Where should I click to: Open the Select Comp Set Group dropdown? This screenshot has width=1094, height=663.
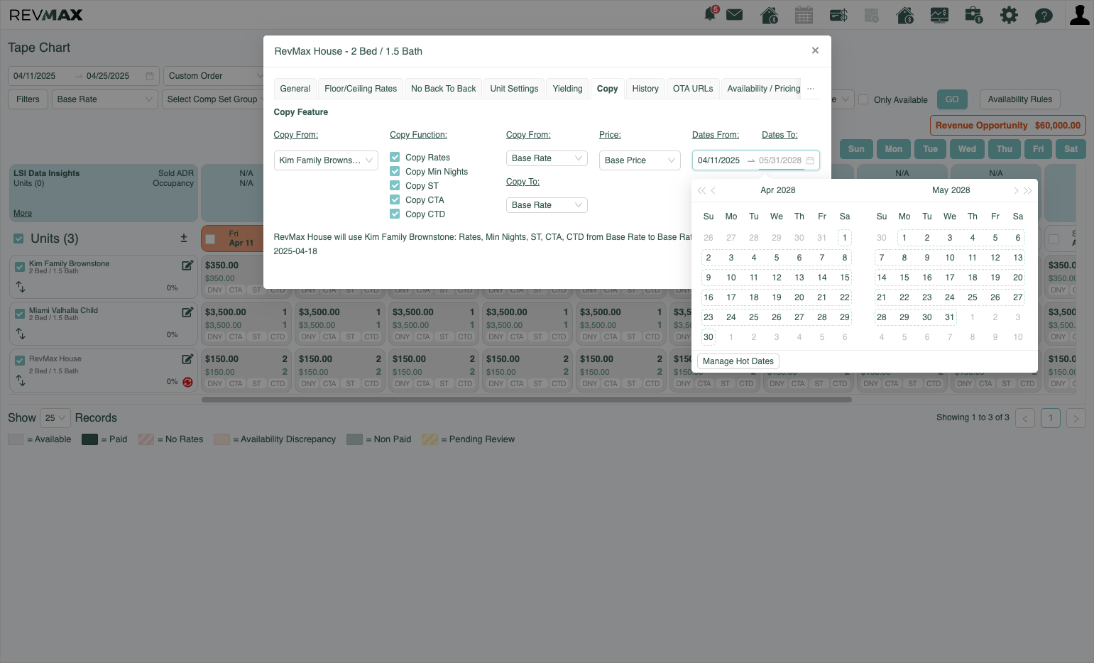(213, 99)
